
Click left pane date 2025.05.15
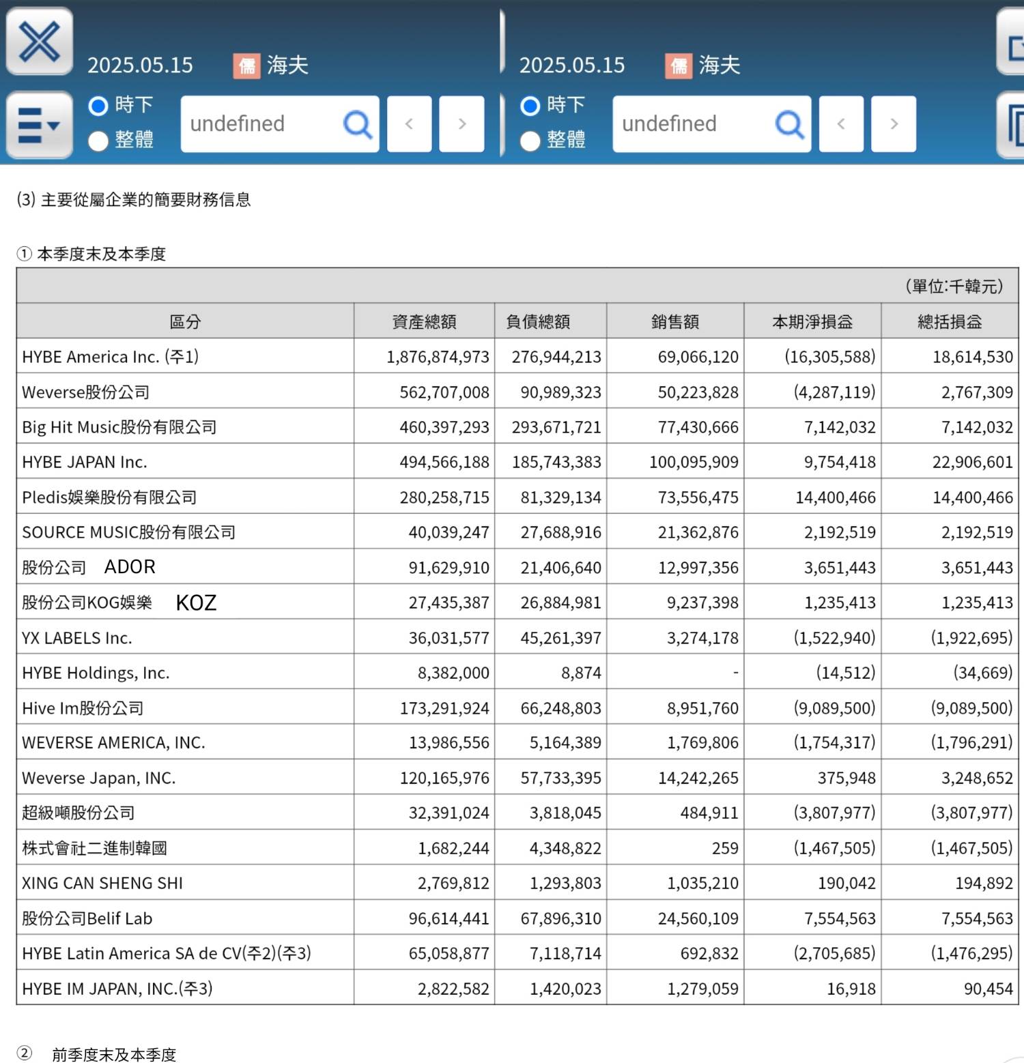tap(140, 65)
